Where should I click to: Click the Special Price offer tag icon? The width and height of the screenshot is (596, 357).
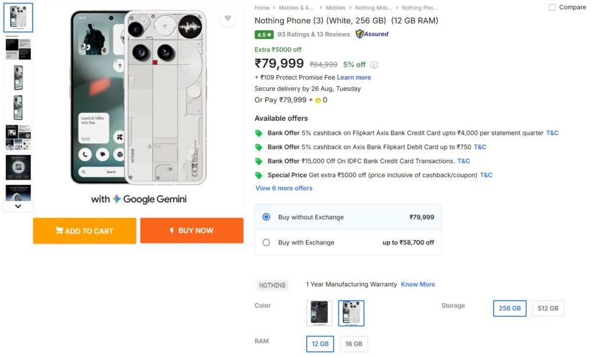click(259, 175)
